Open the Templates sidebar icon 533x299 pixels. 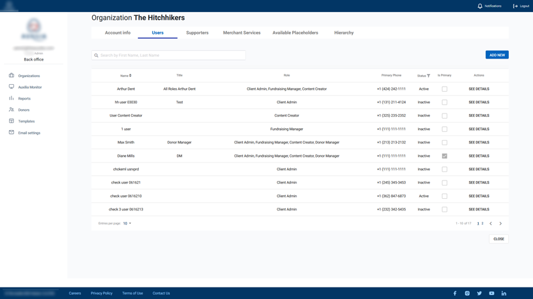tap(12, 121)
